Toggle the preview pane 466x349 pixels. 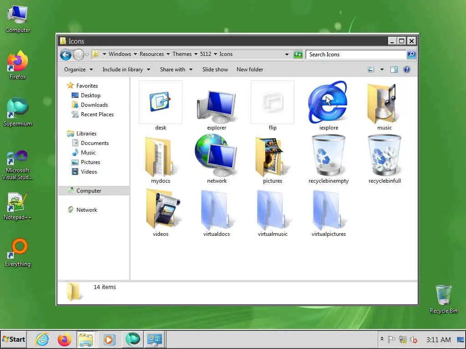(394, 70)
